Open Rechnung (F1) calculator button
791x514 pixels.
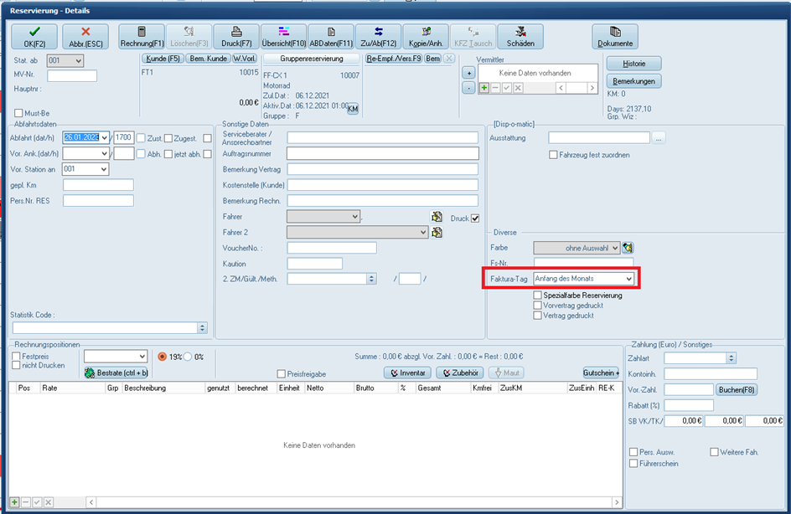tap(140, 36)
